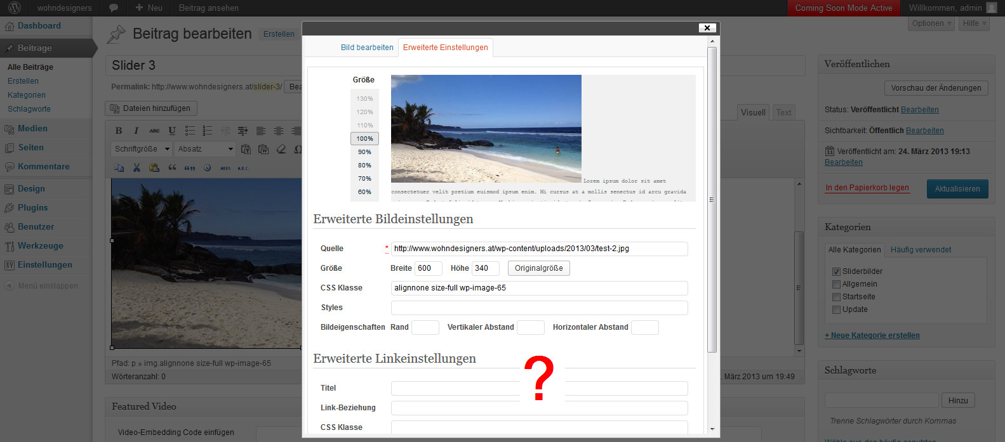
Task: Expand the Optionen screen options panel
Action: [931, 23]
